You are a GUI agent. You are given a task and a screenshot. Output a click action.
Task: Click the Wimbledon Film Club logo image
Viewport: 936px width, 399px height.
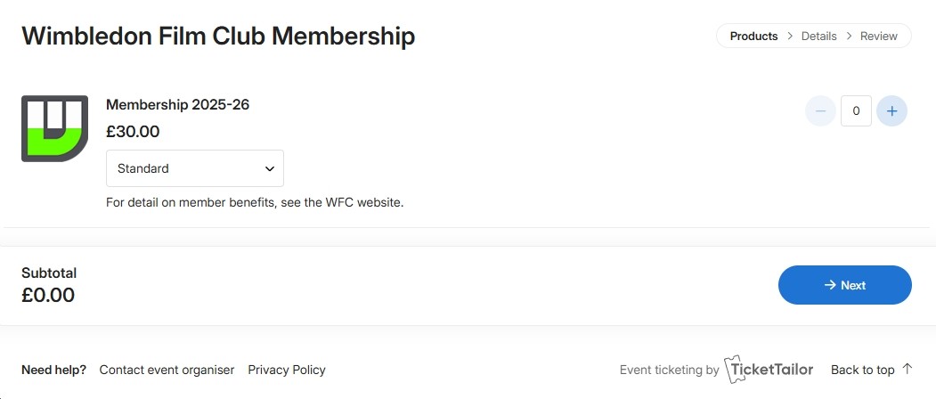54,128
